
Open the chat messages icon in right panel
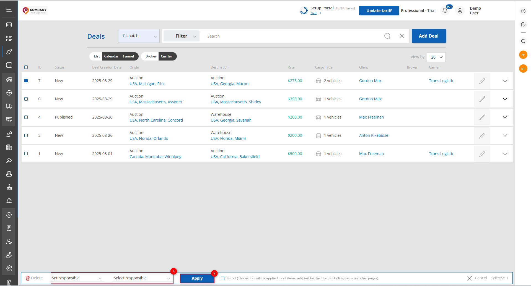(523, 25)
